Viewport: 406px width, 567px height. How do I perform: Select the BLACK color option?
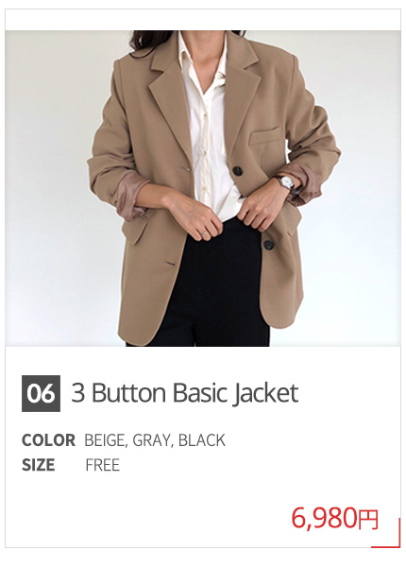tap(202, 440)
